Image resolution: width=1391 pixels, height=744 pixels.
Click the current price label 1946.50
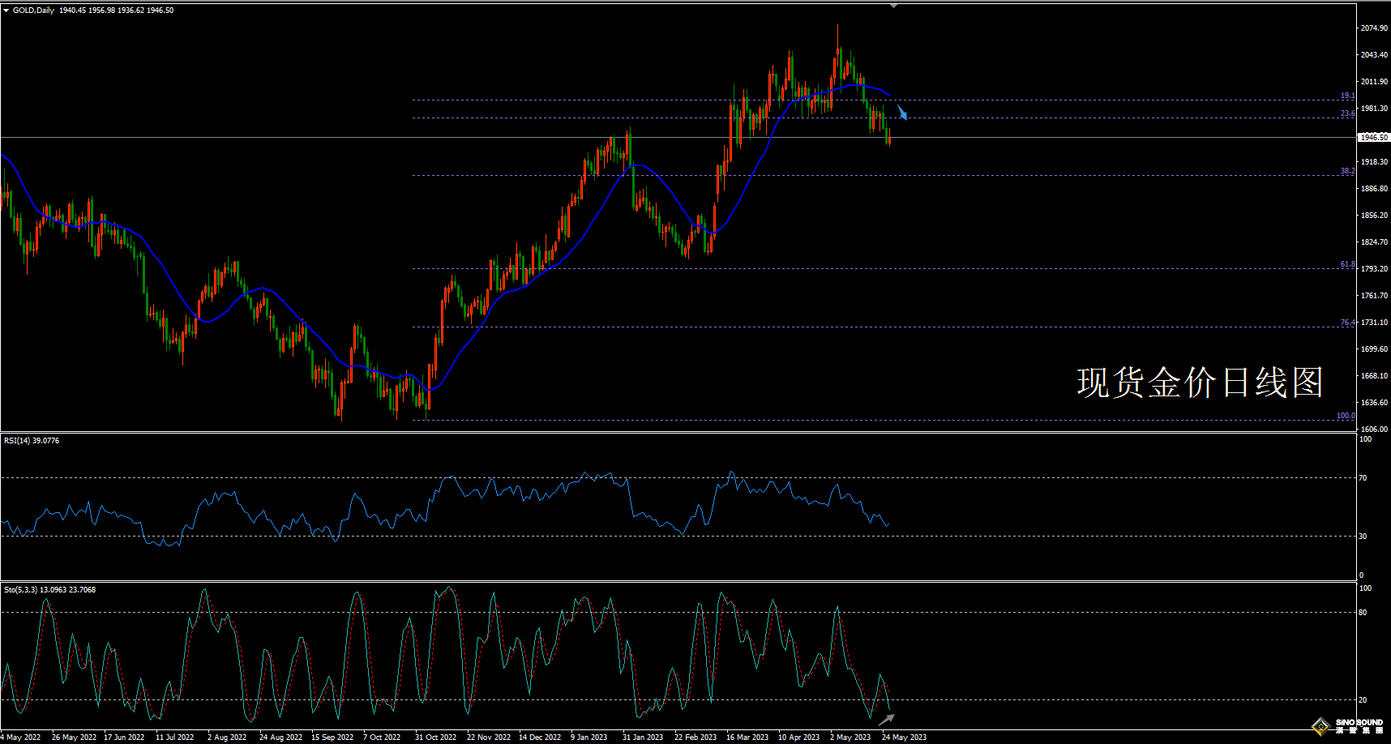[1374, 138]
